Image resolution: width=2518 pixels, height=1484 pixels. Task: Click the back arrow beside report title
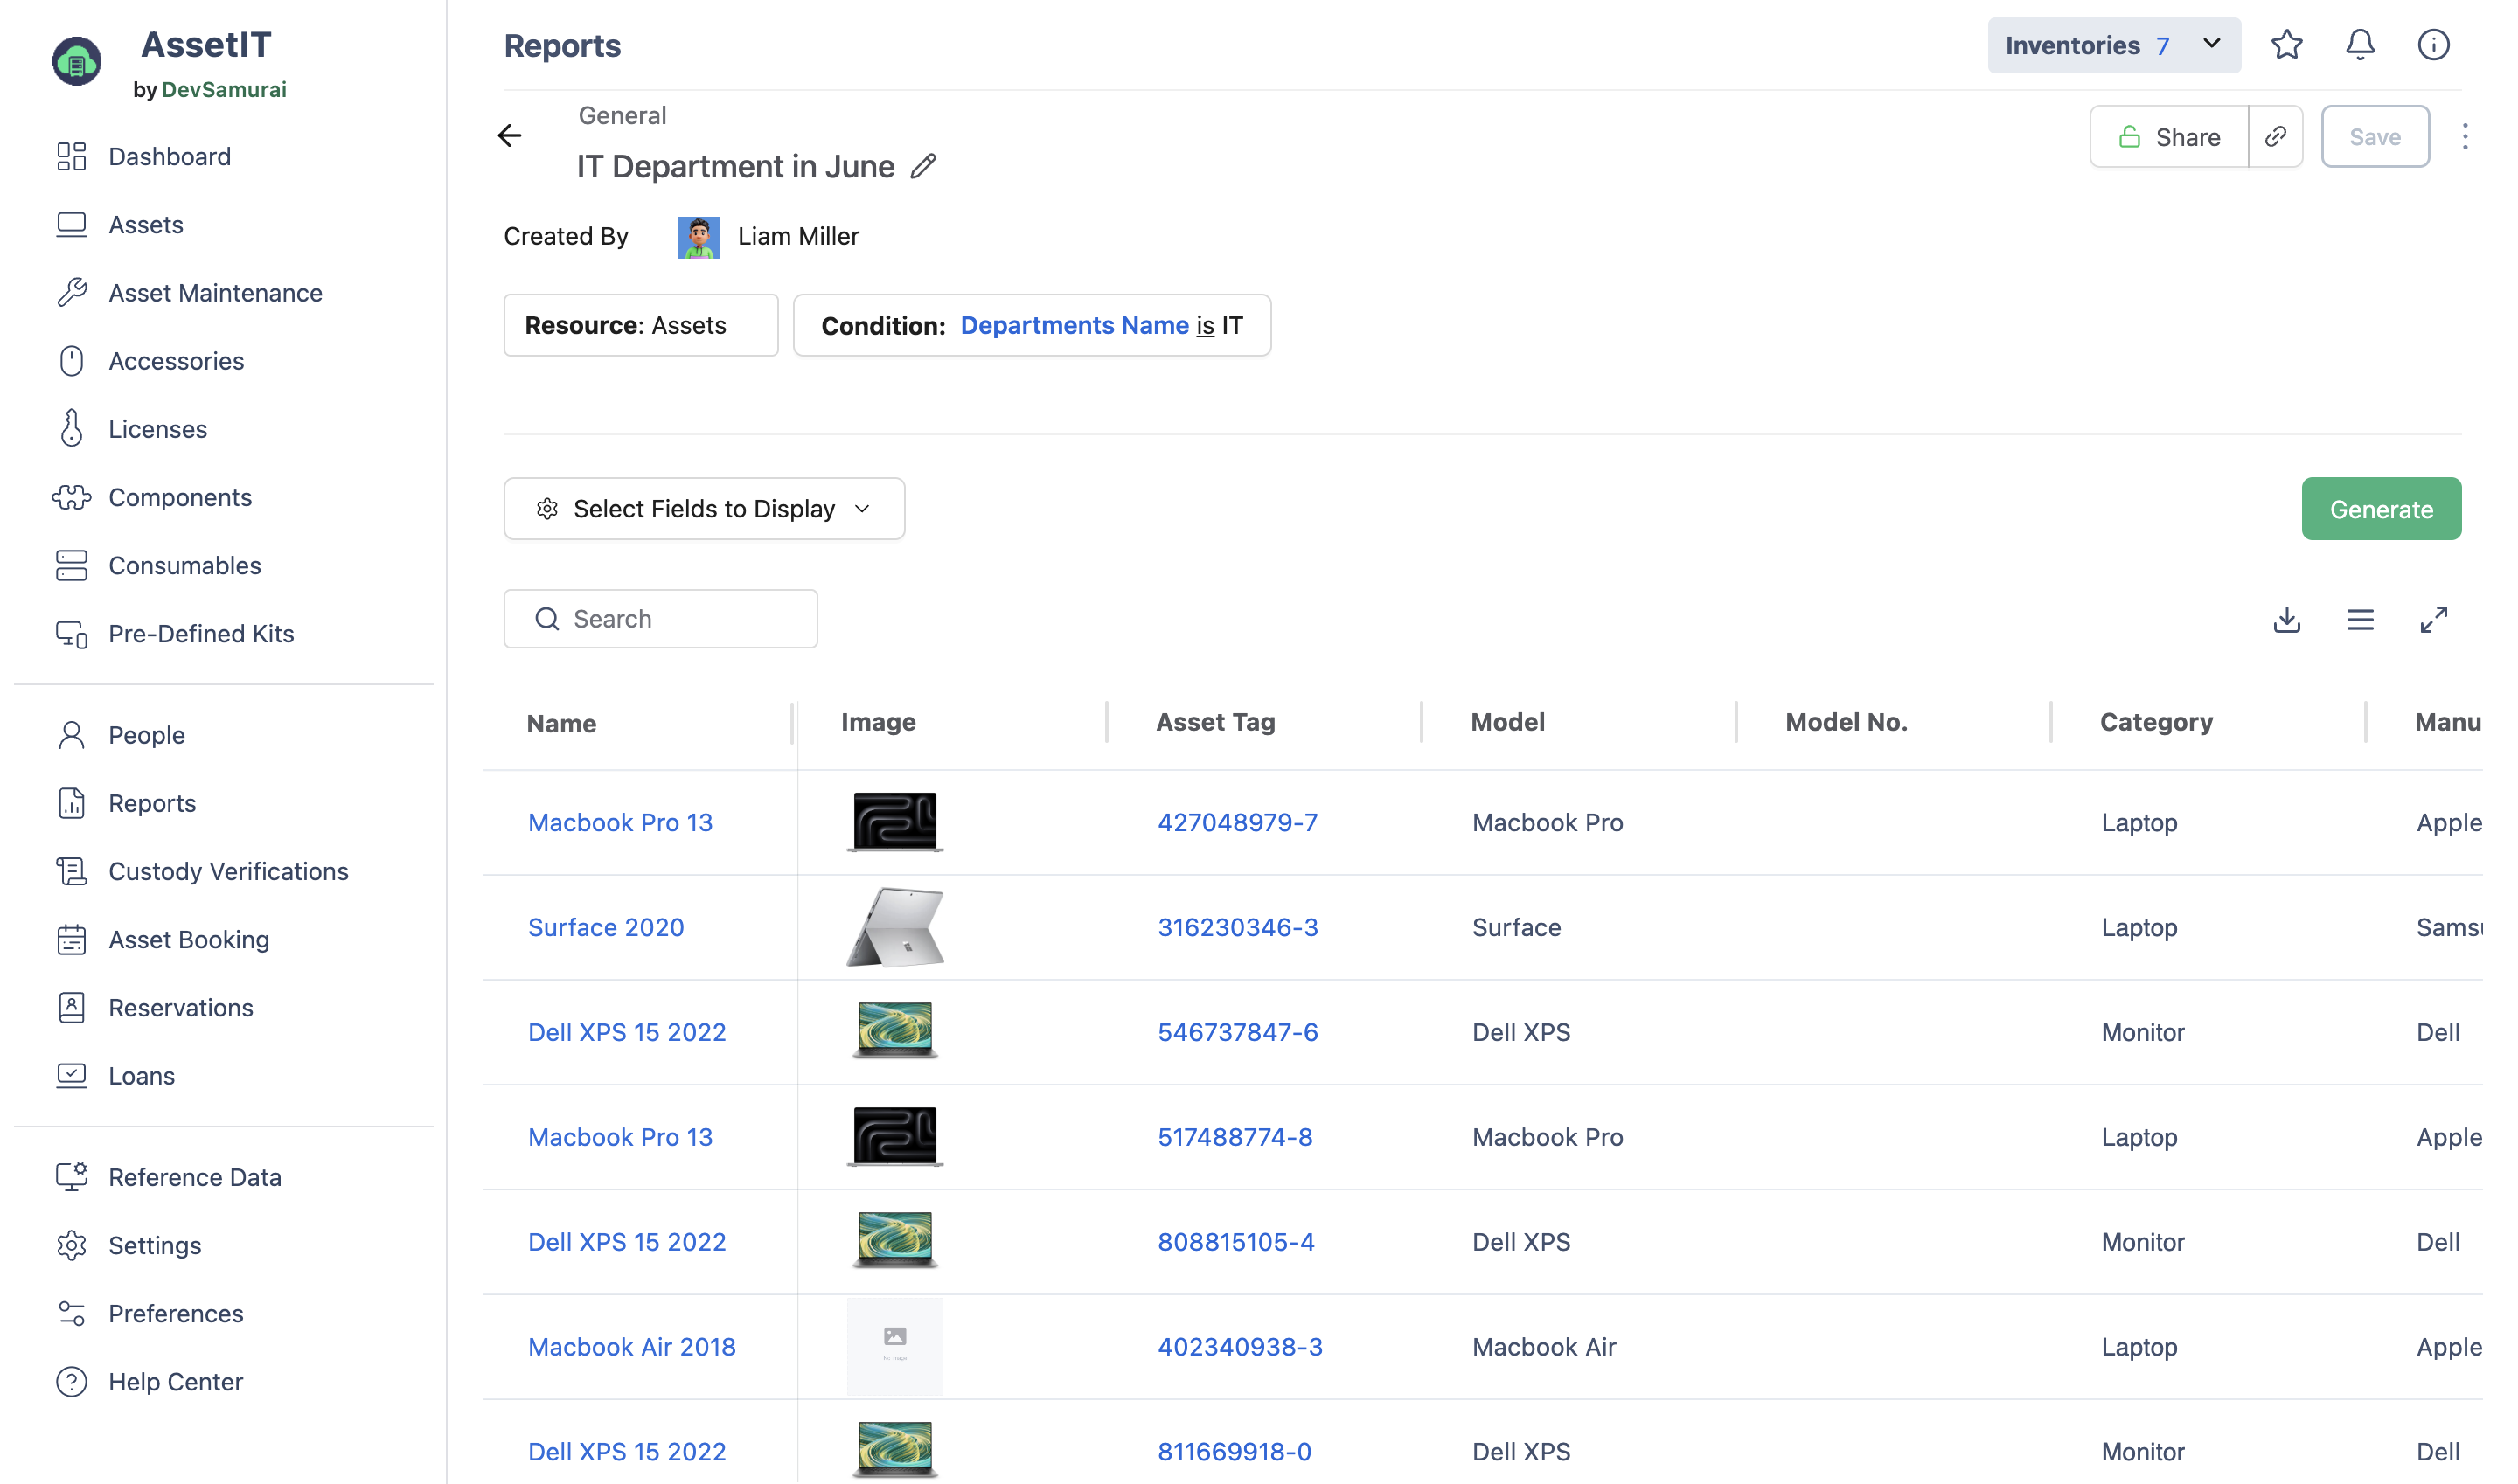[511, 136]
